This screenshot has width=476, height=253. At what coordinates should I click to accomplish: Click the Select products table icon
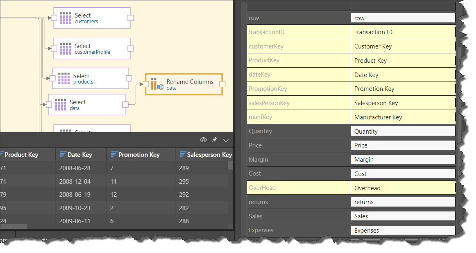(x=64, y=79)
